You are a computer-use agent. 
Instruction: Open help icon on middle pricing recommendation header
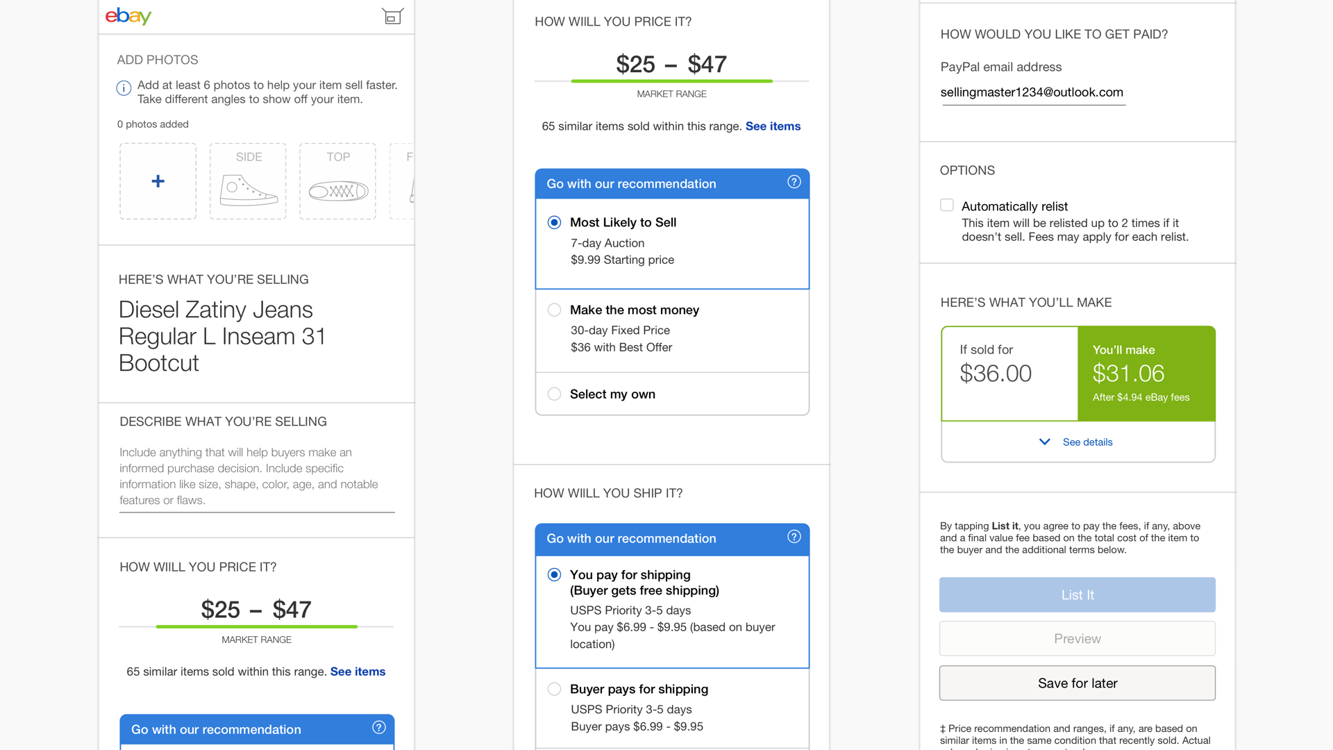tap(794, 182)
